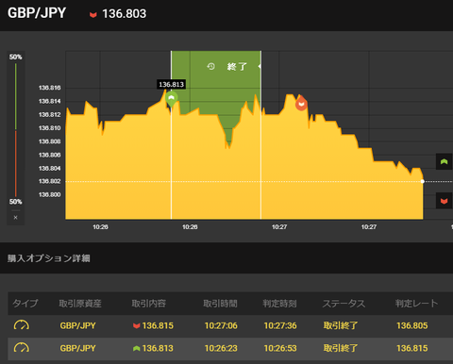This screenshot has width=453, height=364.
Task: Click the 136.813 price tooltip label
Action: (x=171, y=84)
